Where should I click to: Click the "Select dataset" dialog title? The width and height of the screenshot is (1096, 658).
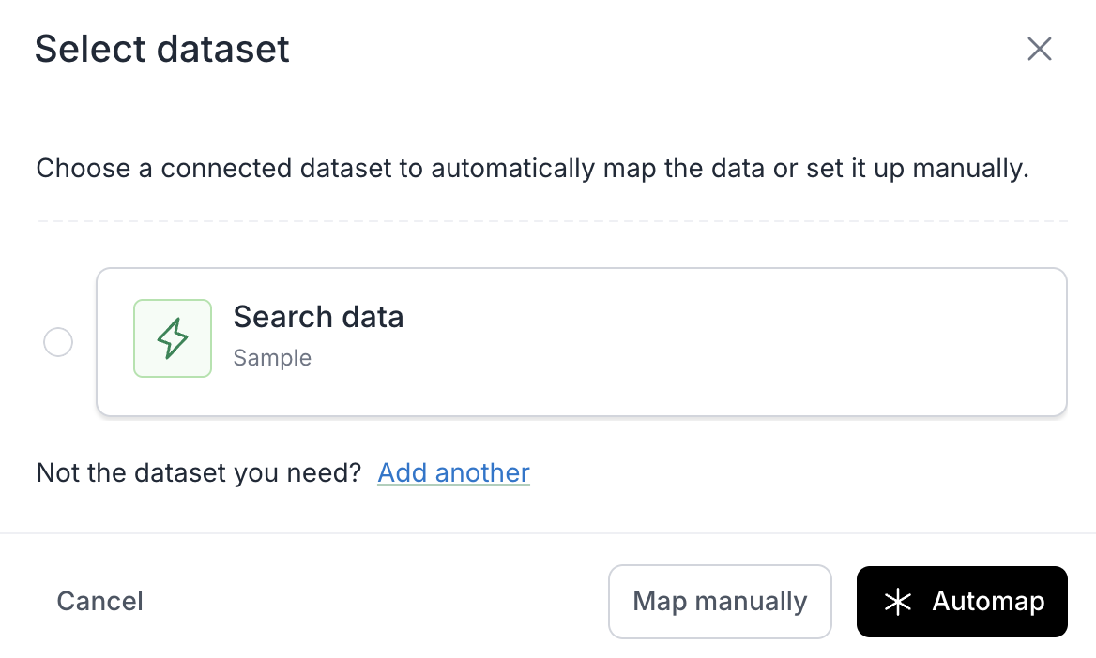click(x=162, y=49)
